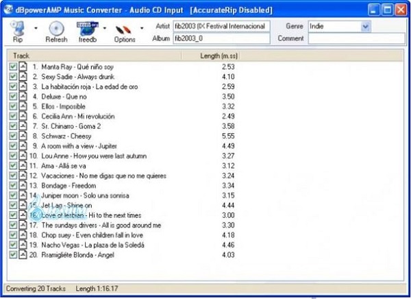
Task: Click the file icon for Manta Ray track
Action: tap(22, 67)
